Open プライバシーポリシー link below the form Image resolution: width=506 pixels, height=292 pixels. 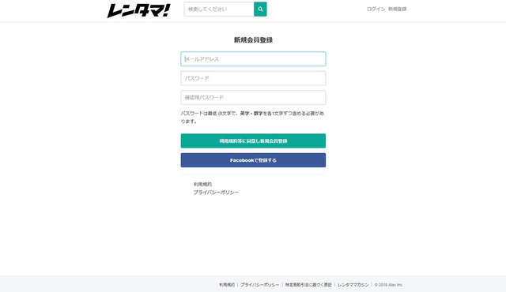[216, 193]
